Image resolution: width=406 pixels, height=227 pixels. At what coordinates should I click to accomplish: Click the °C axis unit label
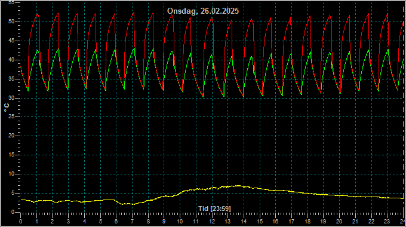click(7, 108)
